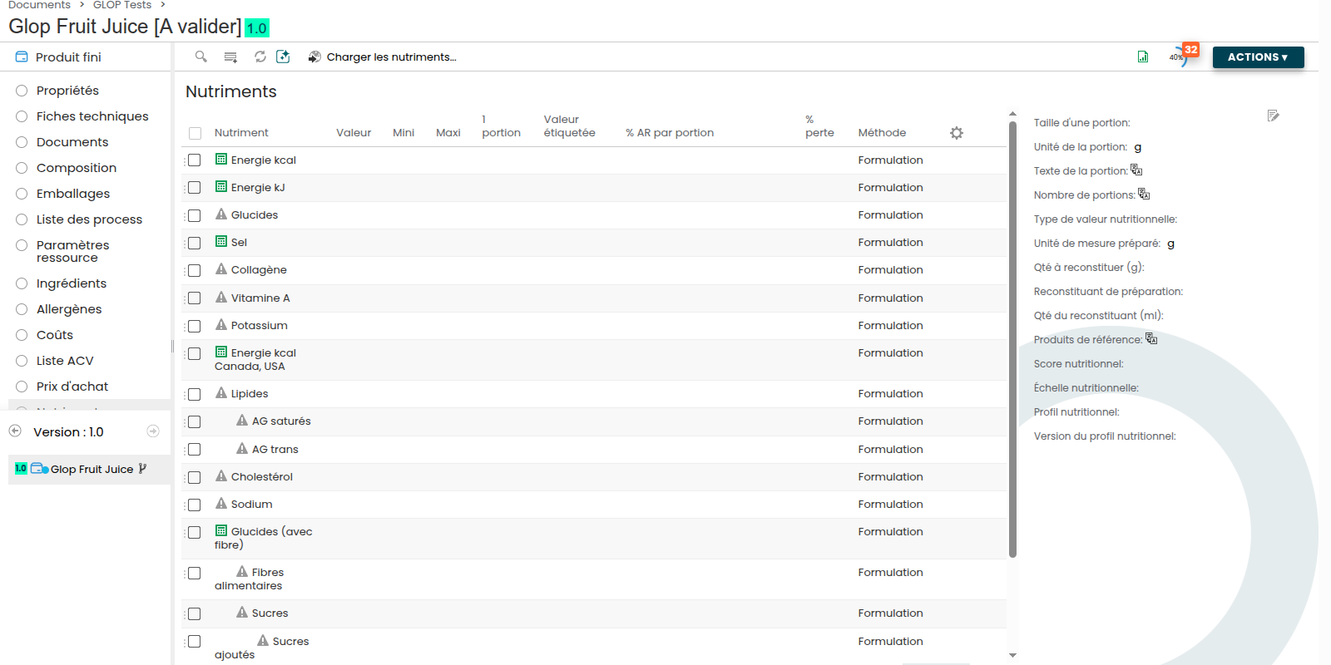
Task: Open the Ingrédients section
Action: (x=71, y=283)
